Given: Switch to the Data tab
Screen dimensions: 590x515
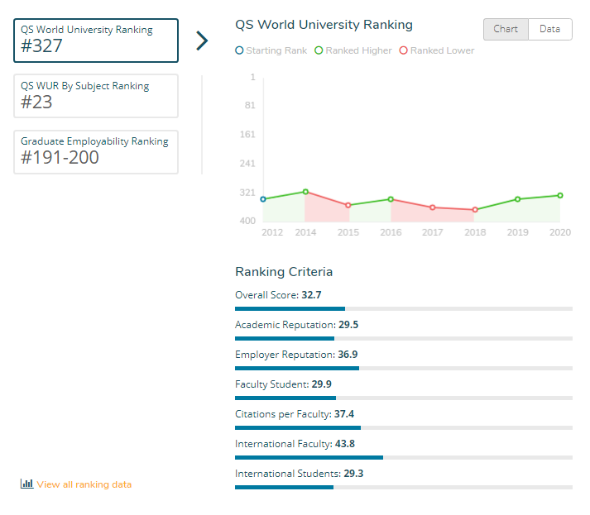Looking at the screenshot, I should coord(549,29).
